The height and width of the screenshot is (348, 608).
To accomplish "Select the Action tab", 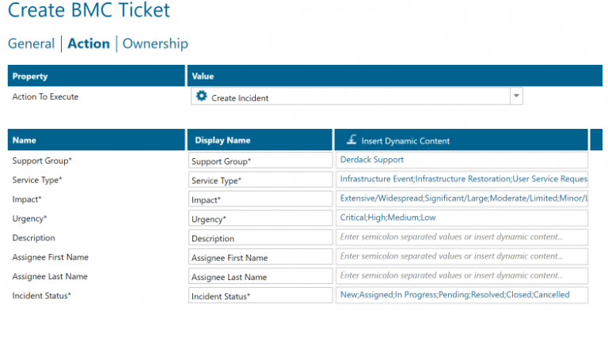I will pyautogui.click(x=89, y=43).
